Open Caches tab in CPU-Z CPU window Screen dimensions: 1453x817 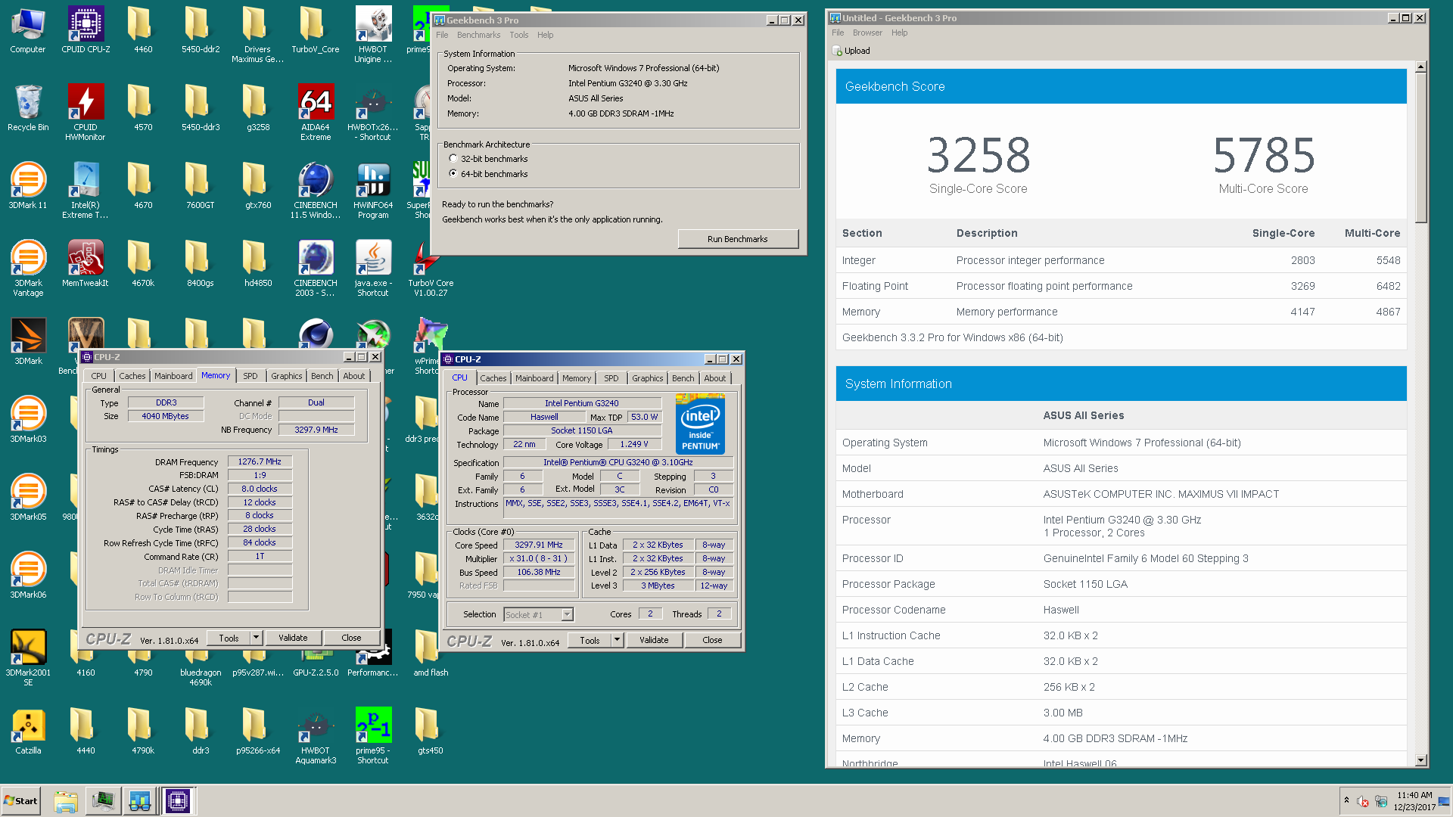493,378
